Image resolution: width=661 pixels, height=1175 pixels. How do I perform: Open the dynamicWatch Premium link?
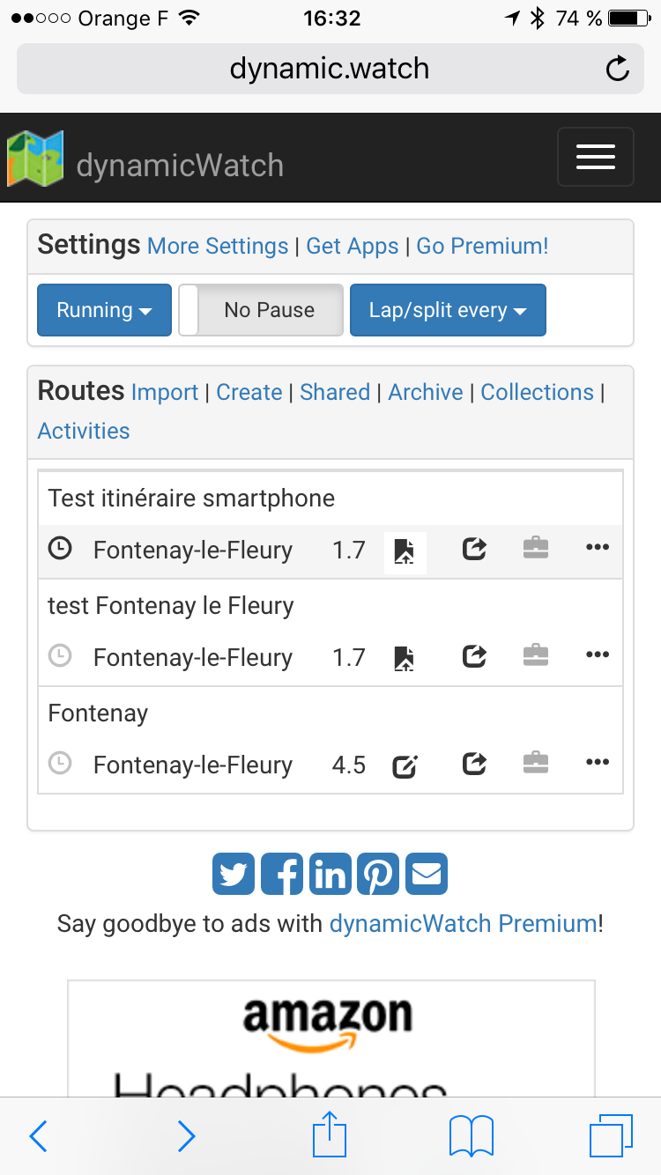463,923
